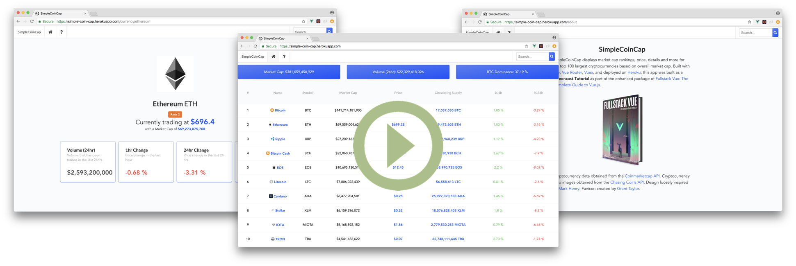This screenshot has width=796, height=266.
Task: Close the SimpleCoinCap tab in the center window
Action: tap(307, 38)
